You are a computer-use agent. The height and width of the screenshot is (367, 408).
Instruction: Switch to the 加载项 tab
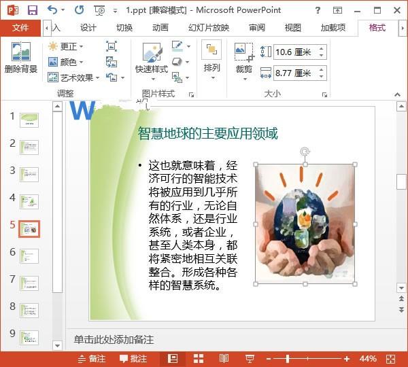click(x=333, y=28)
